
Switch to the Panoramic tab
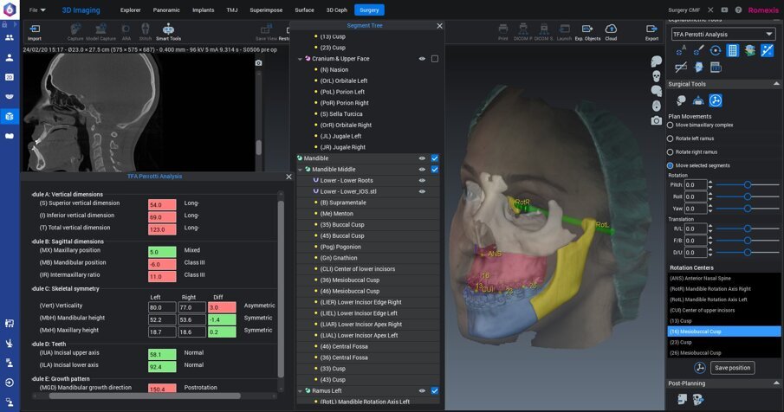tap(165, 10)
